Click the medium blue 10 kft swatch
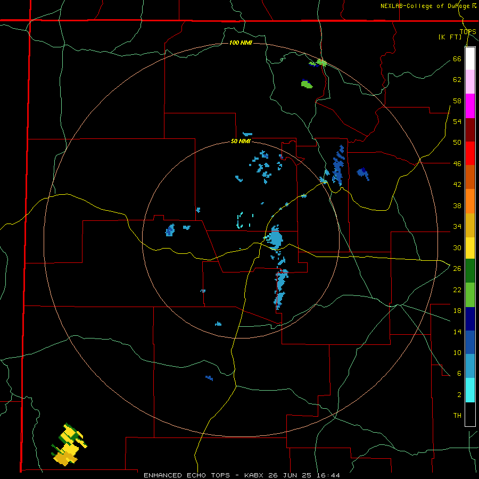Screen dimensions: 479x479 [x=470, y=342]
